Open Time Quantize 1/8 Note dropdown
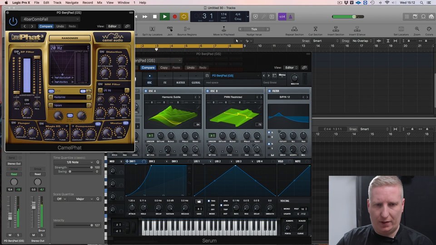Viewport: 436px width, 245px height. pyautogui.click(x=74, y=162)
